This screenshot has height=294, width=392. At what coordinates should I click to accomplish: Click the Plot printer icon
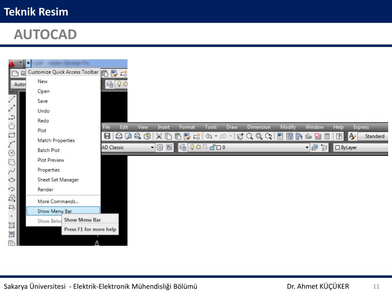(119, 136)
